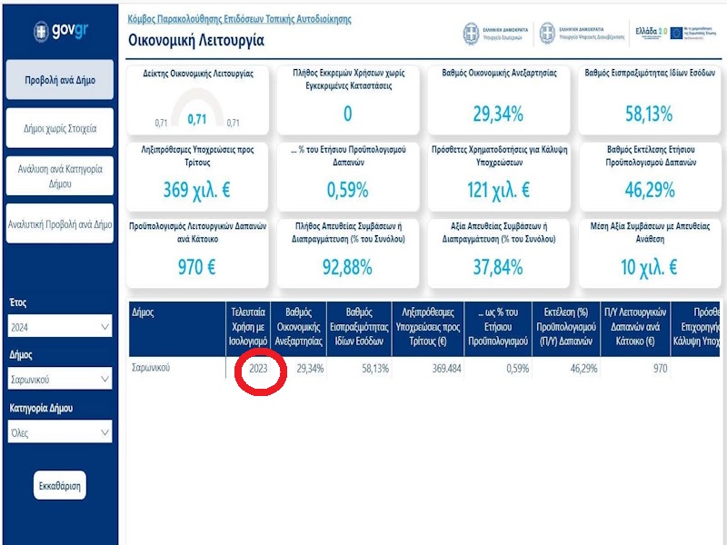Click the Ministry of Digital Governance emblem
This screenshot has height=545, width=727.
pyautogui.click(x=547, y=34)
